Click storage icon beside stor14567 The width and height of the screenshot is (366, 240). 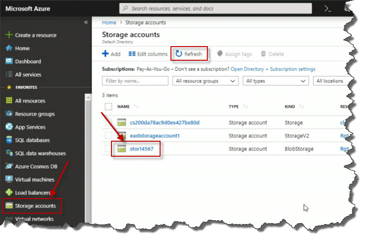point(122,149)
